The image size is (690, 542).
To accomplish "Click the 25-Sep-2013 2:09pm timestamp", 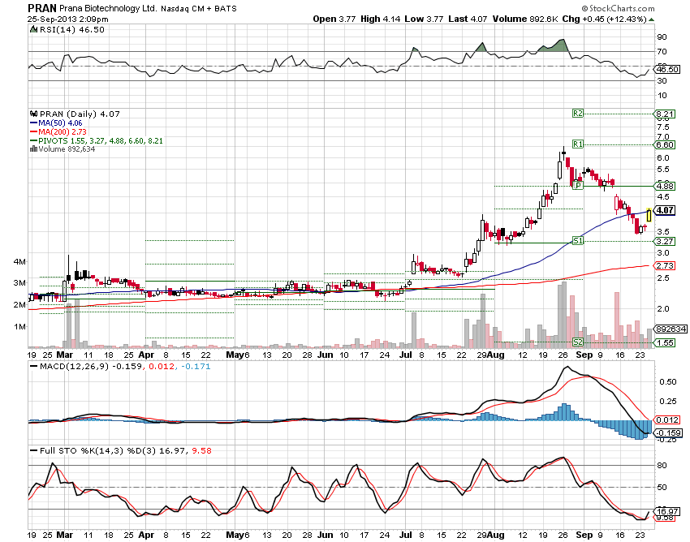I will (x=67, y=19).
